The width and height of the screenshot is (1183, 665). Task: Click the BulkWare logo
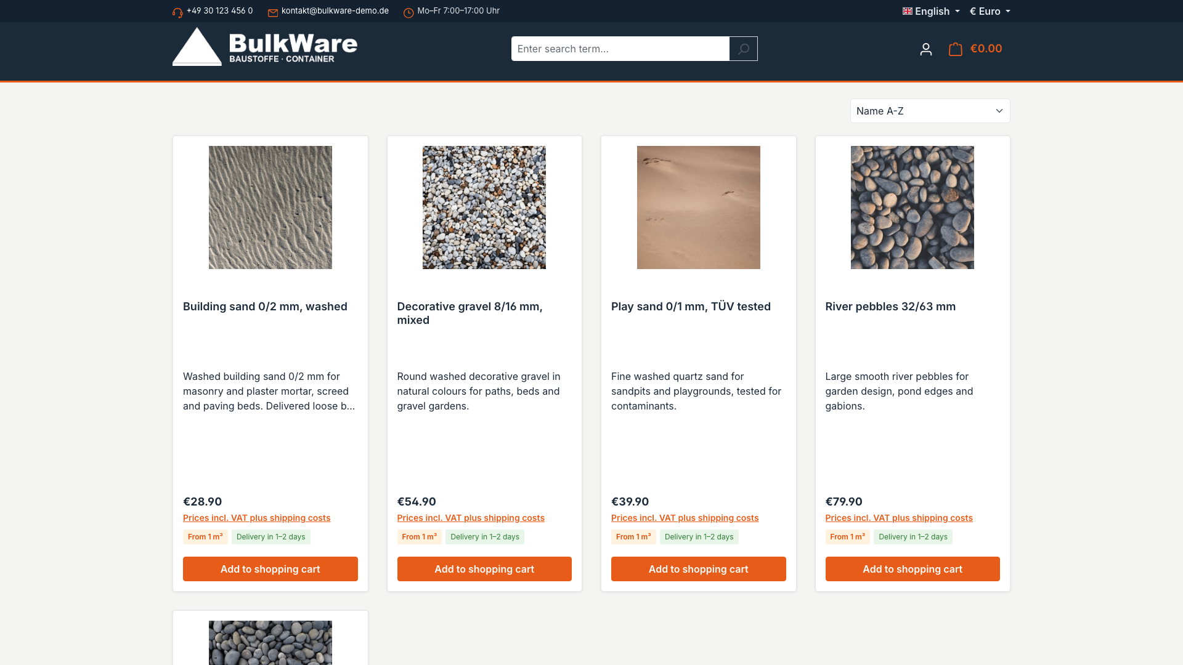click(x=265, y=47)
